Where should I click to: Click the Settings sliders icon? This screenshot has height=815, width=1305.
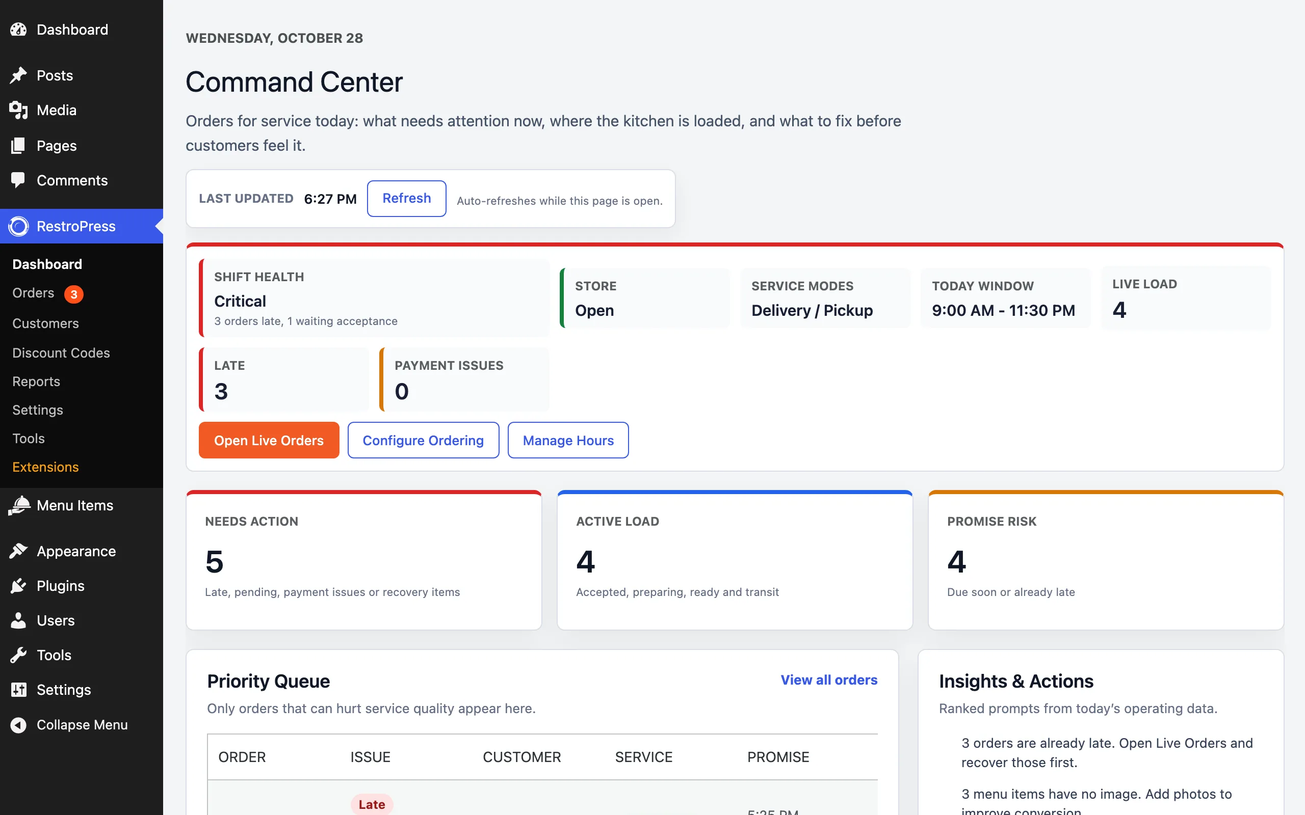(x=18, y=690)
